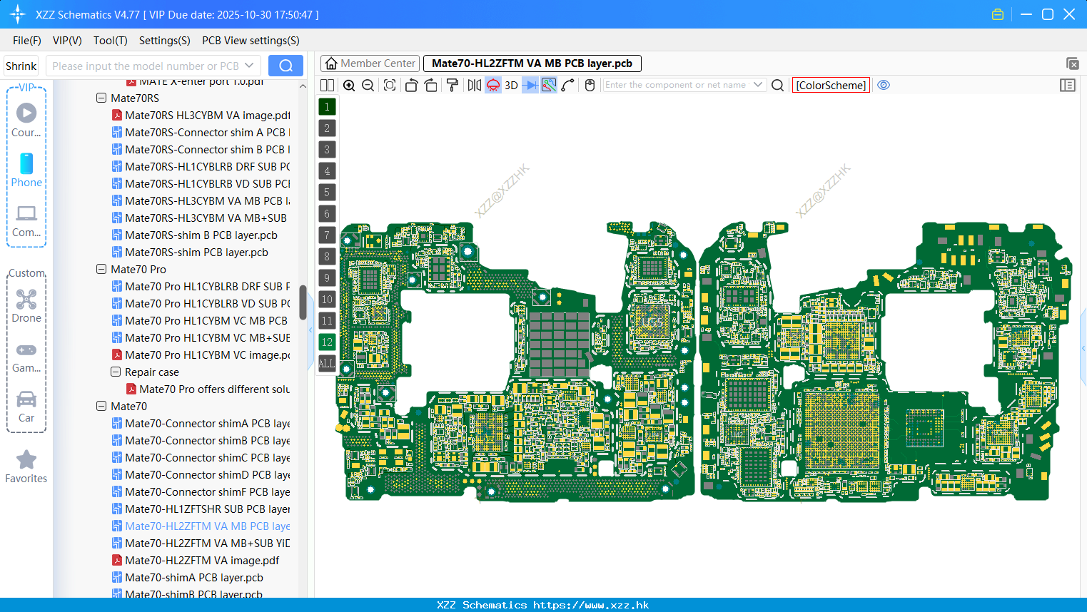Collapse the Mate70 Pro tree node

click(x=101, y=269)
